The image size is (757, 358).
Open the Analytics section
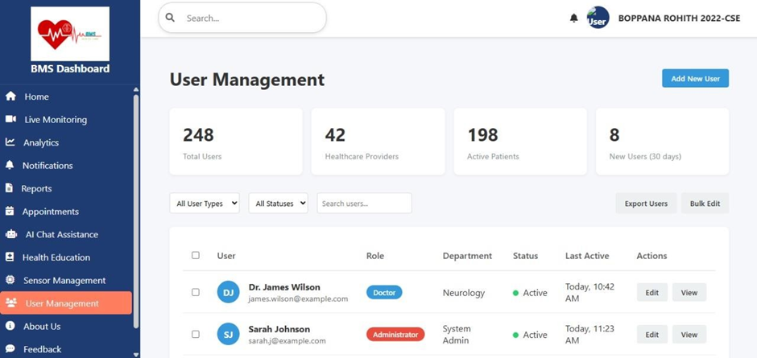[x=66, y=143]
